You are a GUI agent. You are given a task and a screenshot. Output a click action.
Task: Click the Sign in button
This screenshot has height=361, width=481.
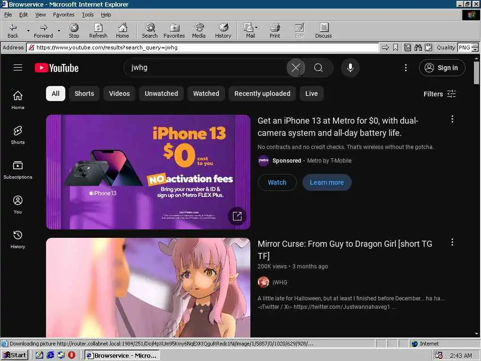pyautogui.click(x=442, y=68)
